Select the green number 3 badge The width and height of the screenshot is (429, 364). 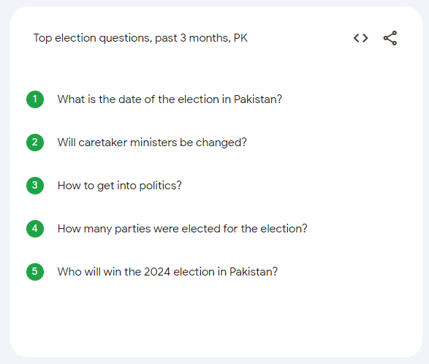click(35, 186)
